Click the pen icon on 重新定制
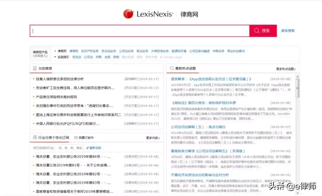The height and width of the screenshot is (196, 322). (x=87, y=148)
